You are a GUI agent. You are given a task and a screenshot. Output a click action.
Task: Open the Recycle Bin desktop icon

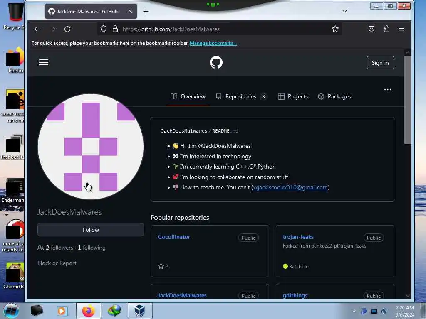tap(14, 16)
